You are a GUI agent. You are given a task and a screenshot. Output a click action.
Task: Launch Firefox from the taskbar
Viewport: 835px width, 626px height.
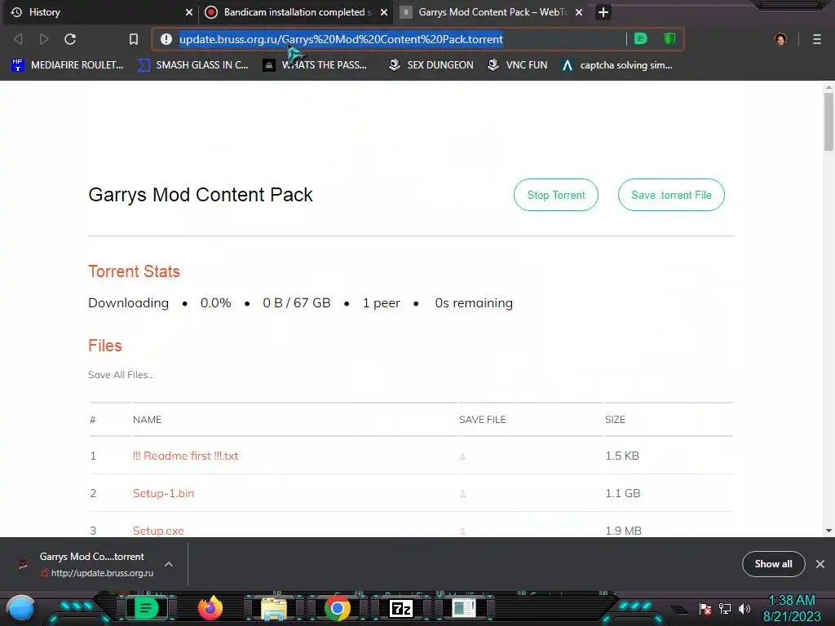pyautogui.click(x=210, y=608)
